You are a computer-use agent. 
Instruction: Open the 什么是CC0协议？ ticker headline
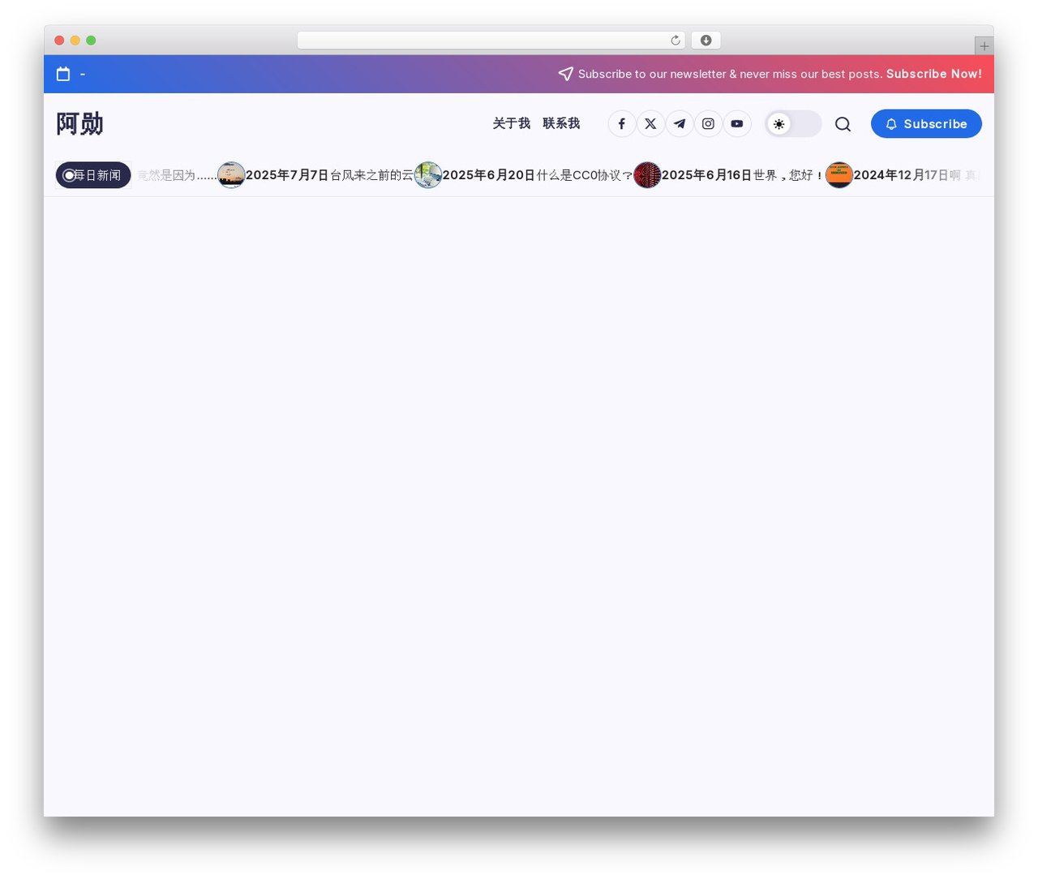585,175
